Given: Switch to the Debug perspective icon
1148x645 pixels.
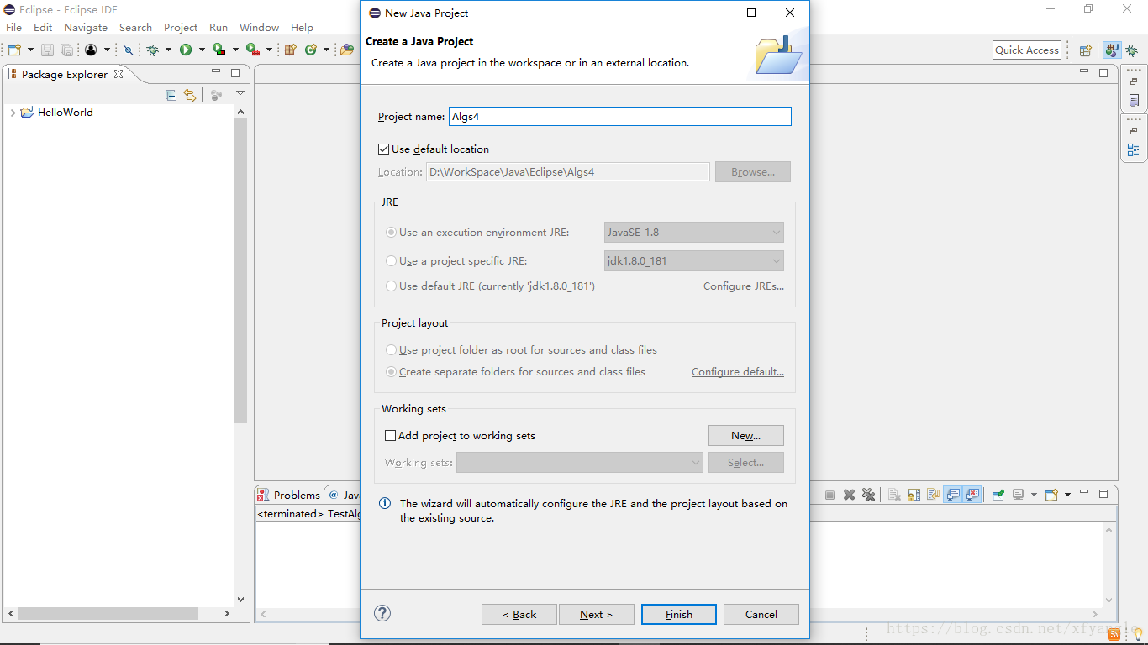Looking at the screenshot, I should (1132, 50).
